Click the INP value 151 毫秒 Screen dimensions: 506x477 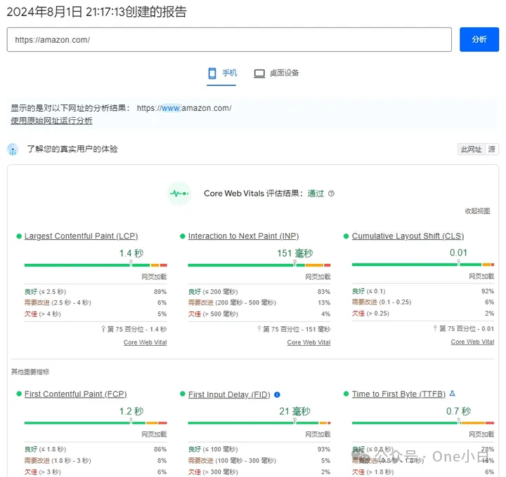click(295, 253)
